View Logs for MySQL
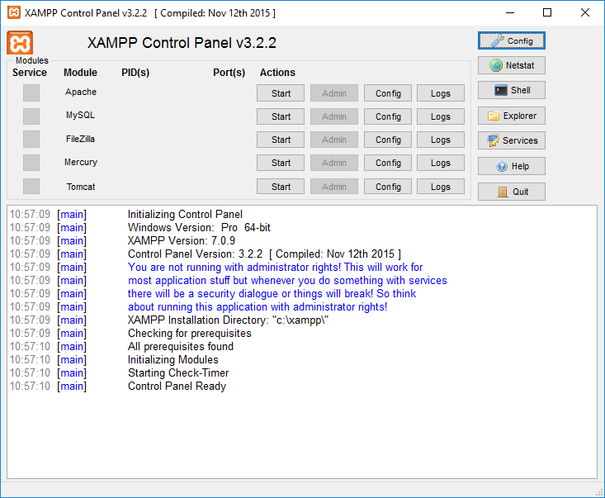 click(441, 116)
